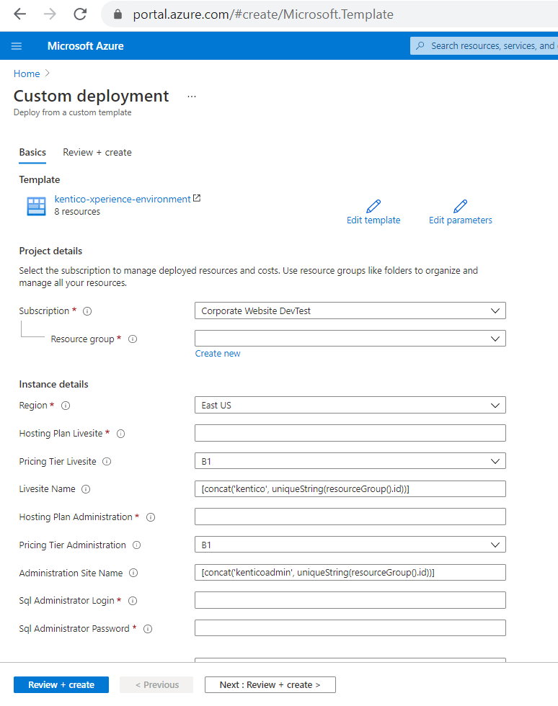The image size is (558, 706).
Task: Click the external link icon beside template name
Action: click(197, 198)
